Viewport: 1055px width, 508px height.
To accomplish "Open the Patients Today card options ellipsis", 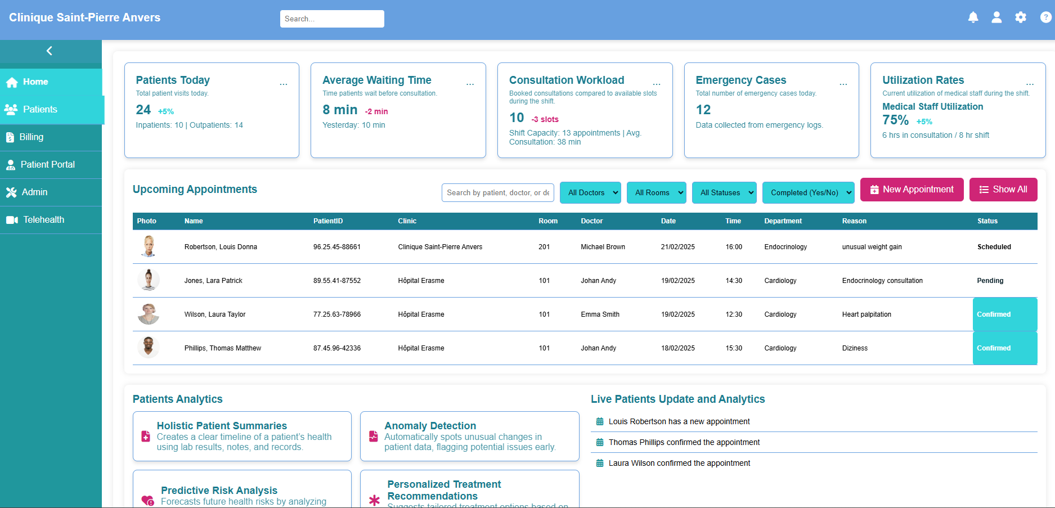I will (x=284, y=84).
